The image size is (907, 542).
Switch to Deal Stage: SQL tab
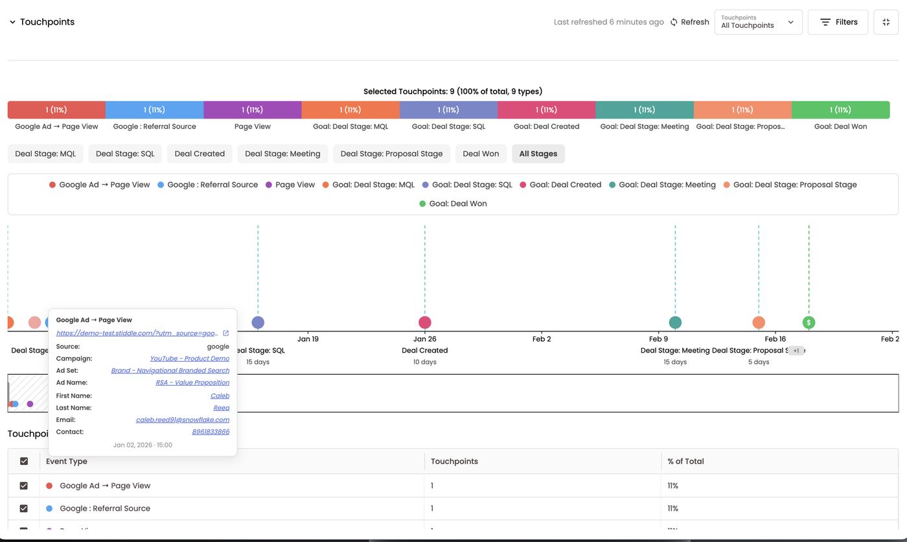pyautogui.click(x=125, y=154)
